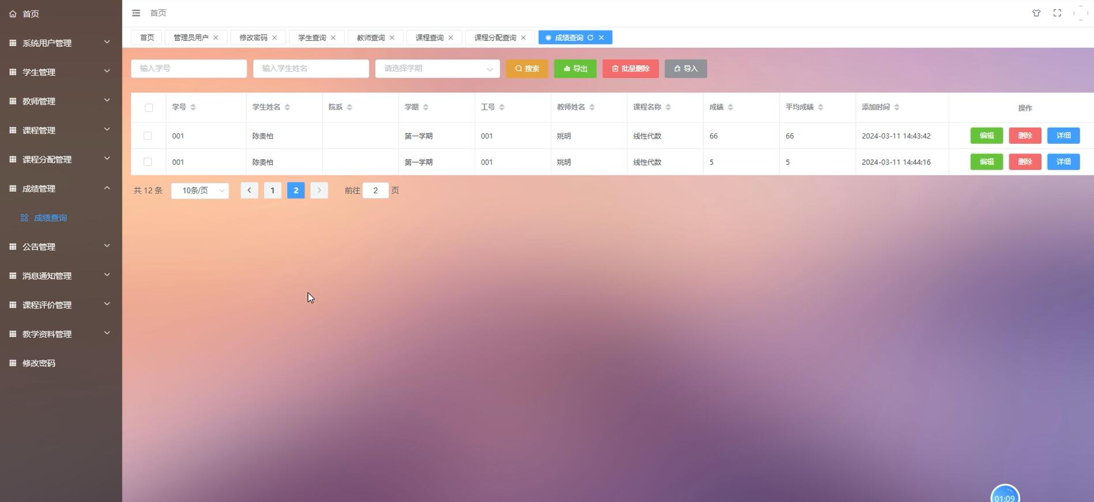1094x502 pixels.
Task: Sort by 学号 column arrows
Action: [x=193, y=107]
